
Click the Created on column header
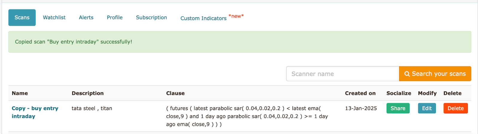point(360,93)
